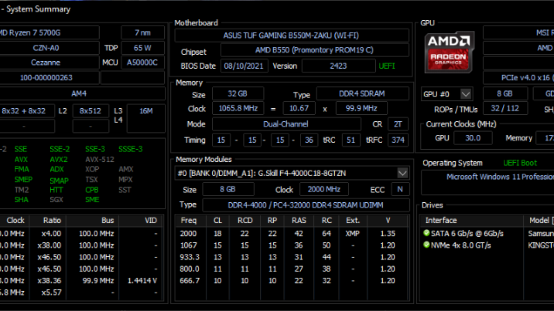Click the 2000 MHz module clock field
This screenshot has width=554, height=311.
(x=324, y=189)
